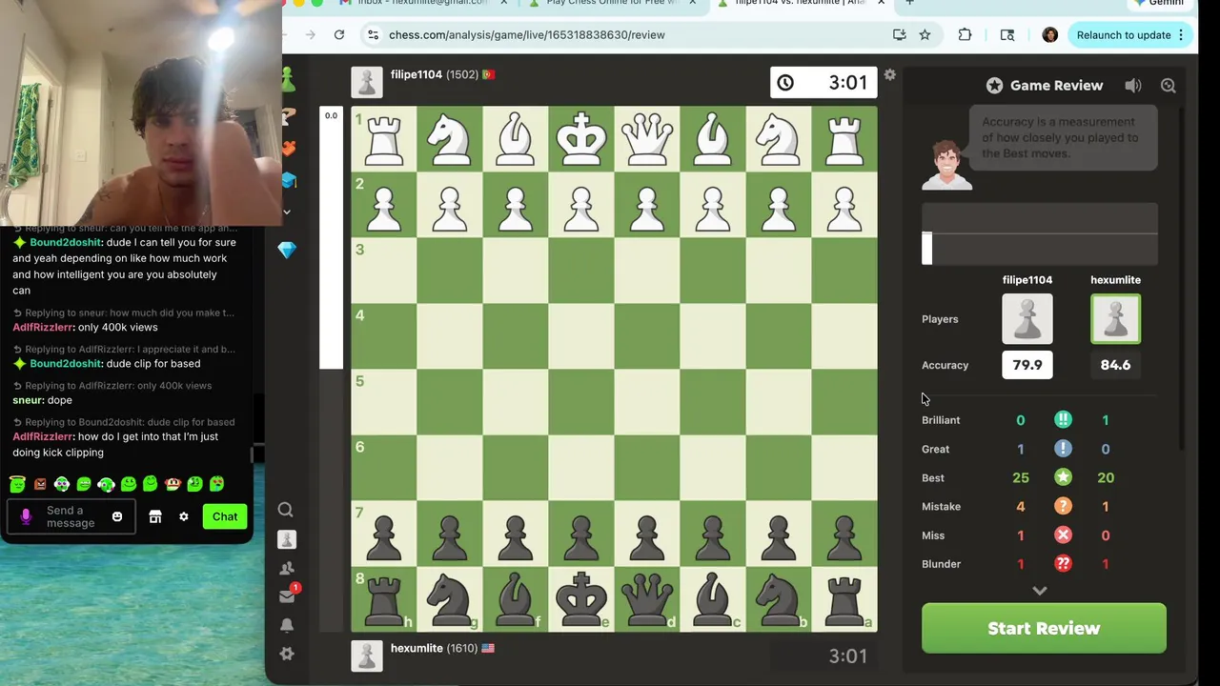Screen dimensions: 1220x686
Task: Select hexumlite's player avatar in the Players row
Action: [x=1115, y=318]
